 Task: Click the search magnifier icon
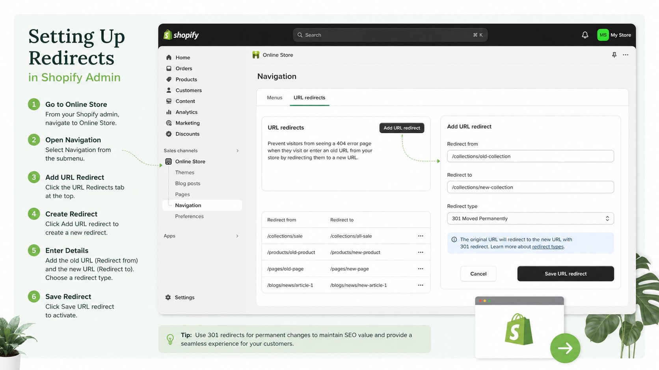[x=300, y=35]
